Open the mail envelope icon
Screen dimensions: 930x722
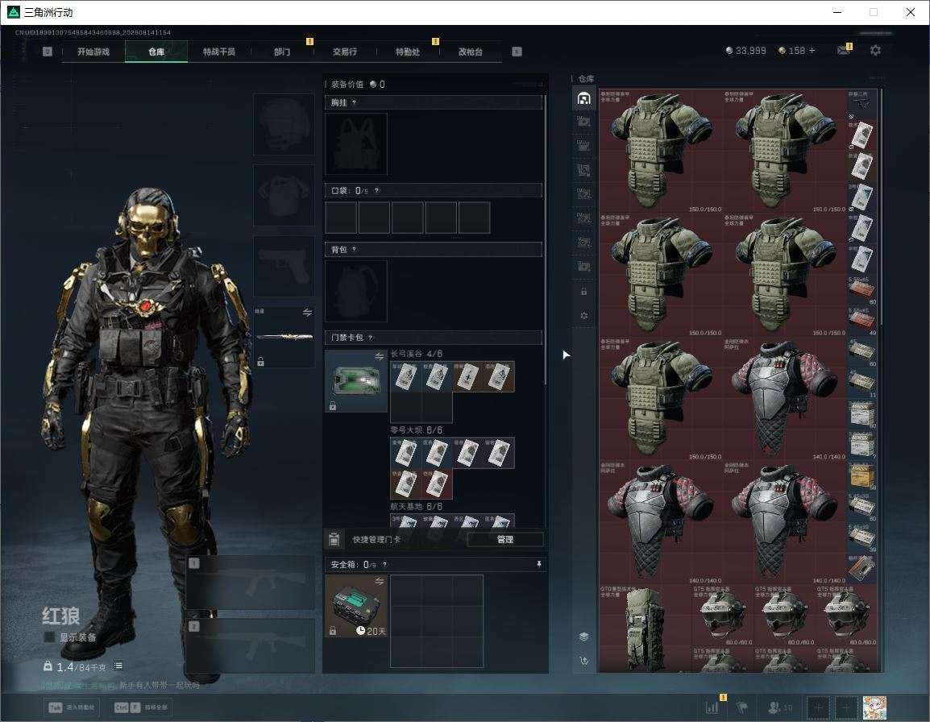[x=844, y=51]
